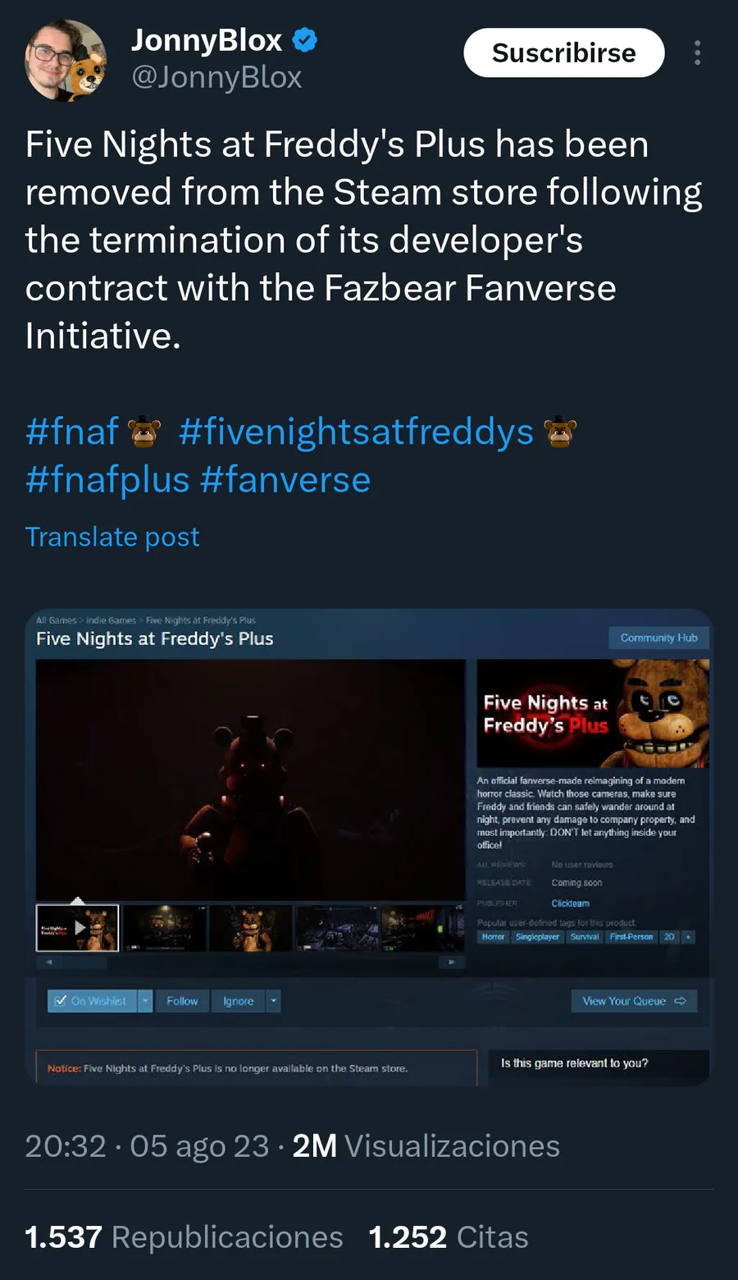The image size is (738, 1280).
Task: Expand the Ignore dropdown arrow
Action: tap(274, 1001)
